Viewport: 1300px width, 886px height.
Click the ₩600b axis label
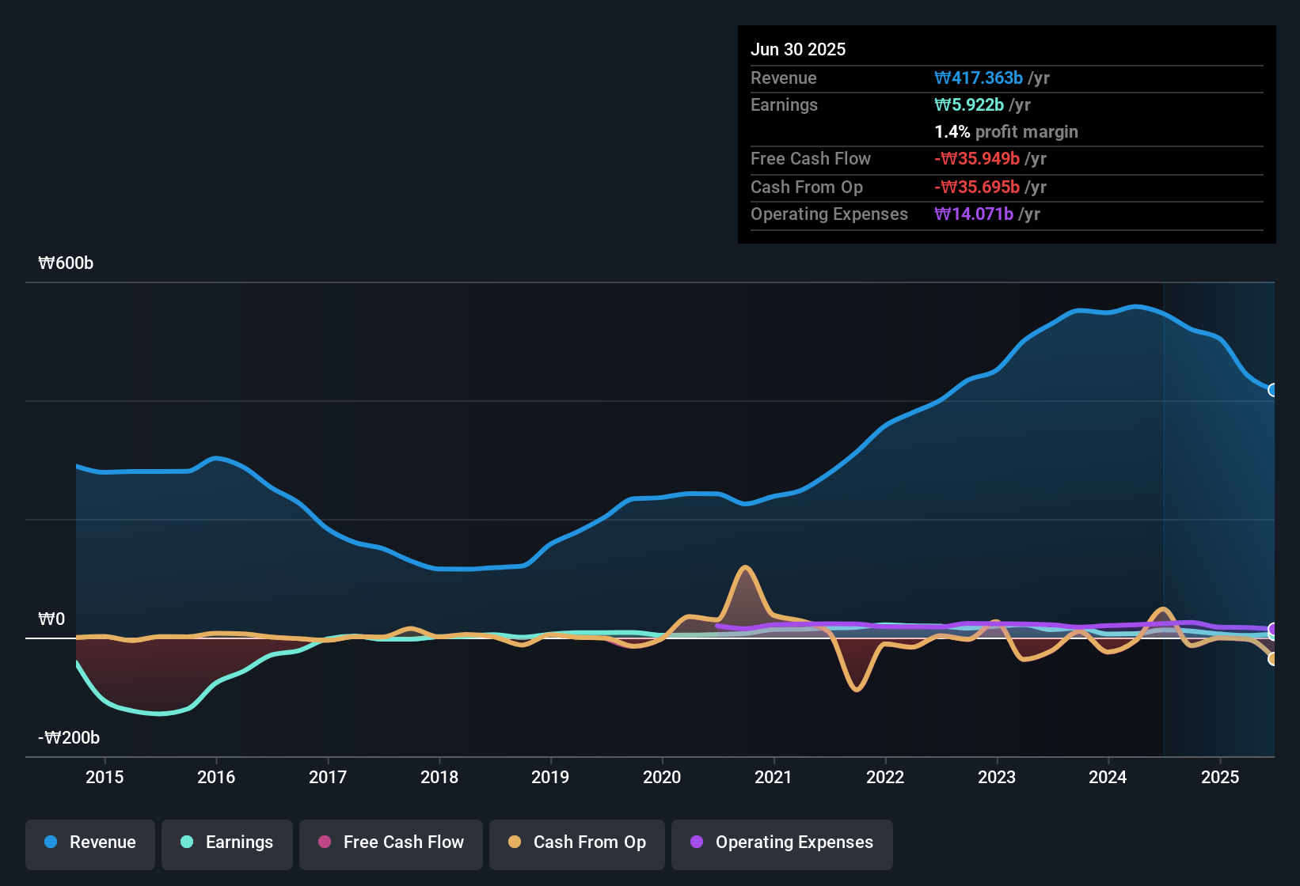pyautogui.click(x=66, y=263)
